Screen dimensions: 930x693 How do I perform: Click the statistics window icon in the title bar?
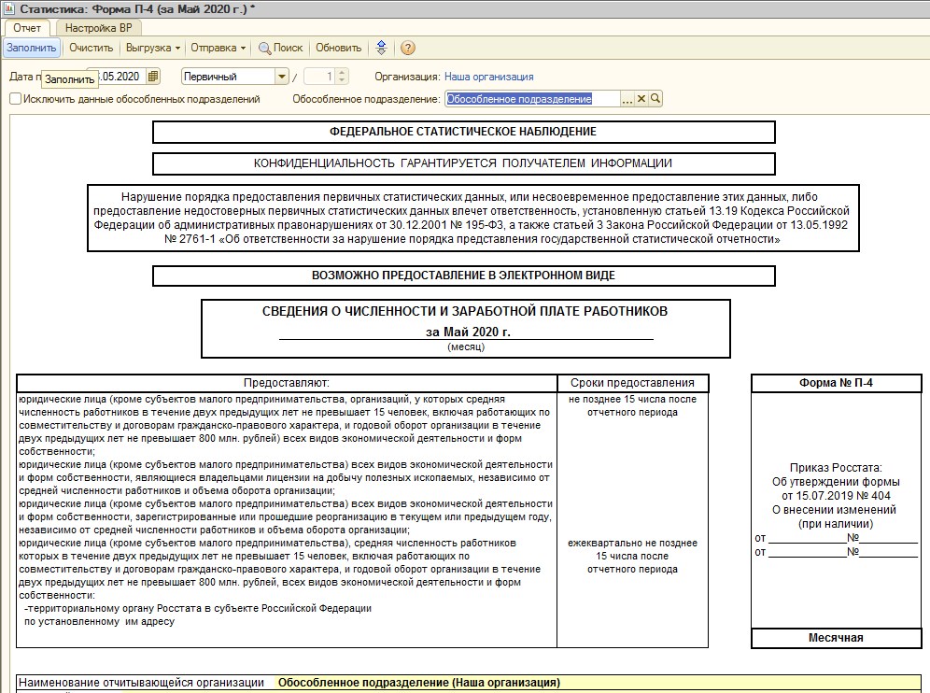click(x=9, y=9)
